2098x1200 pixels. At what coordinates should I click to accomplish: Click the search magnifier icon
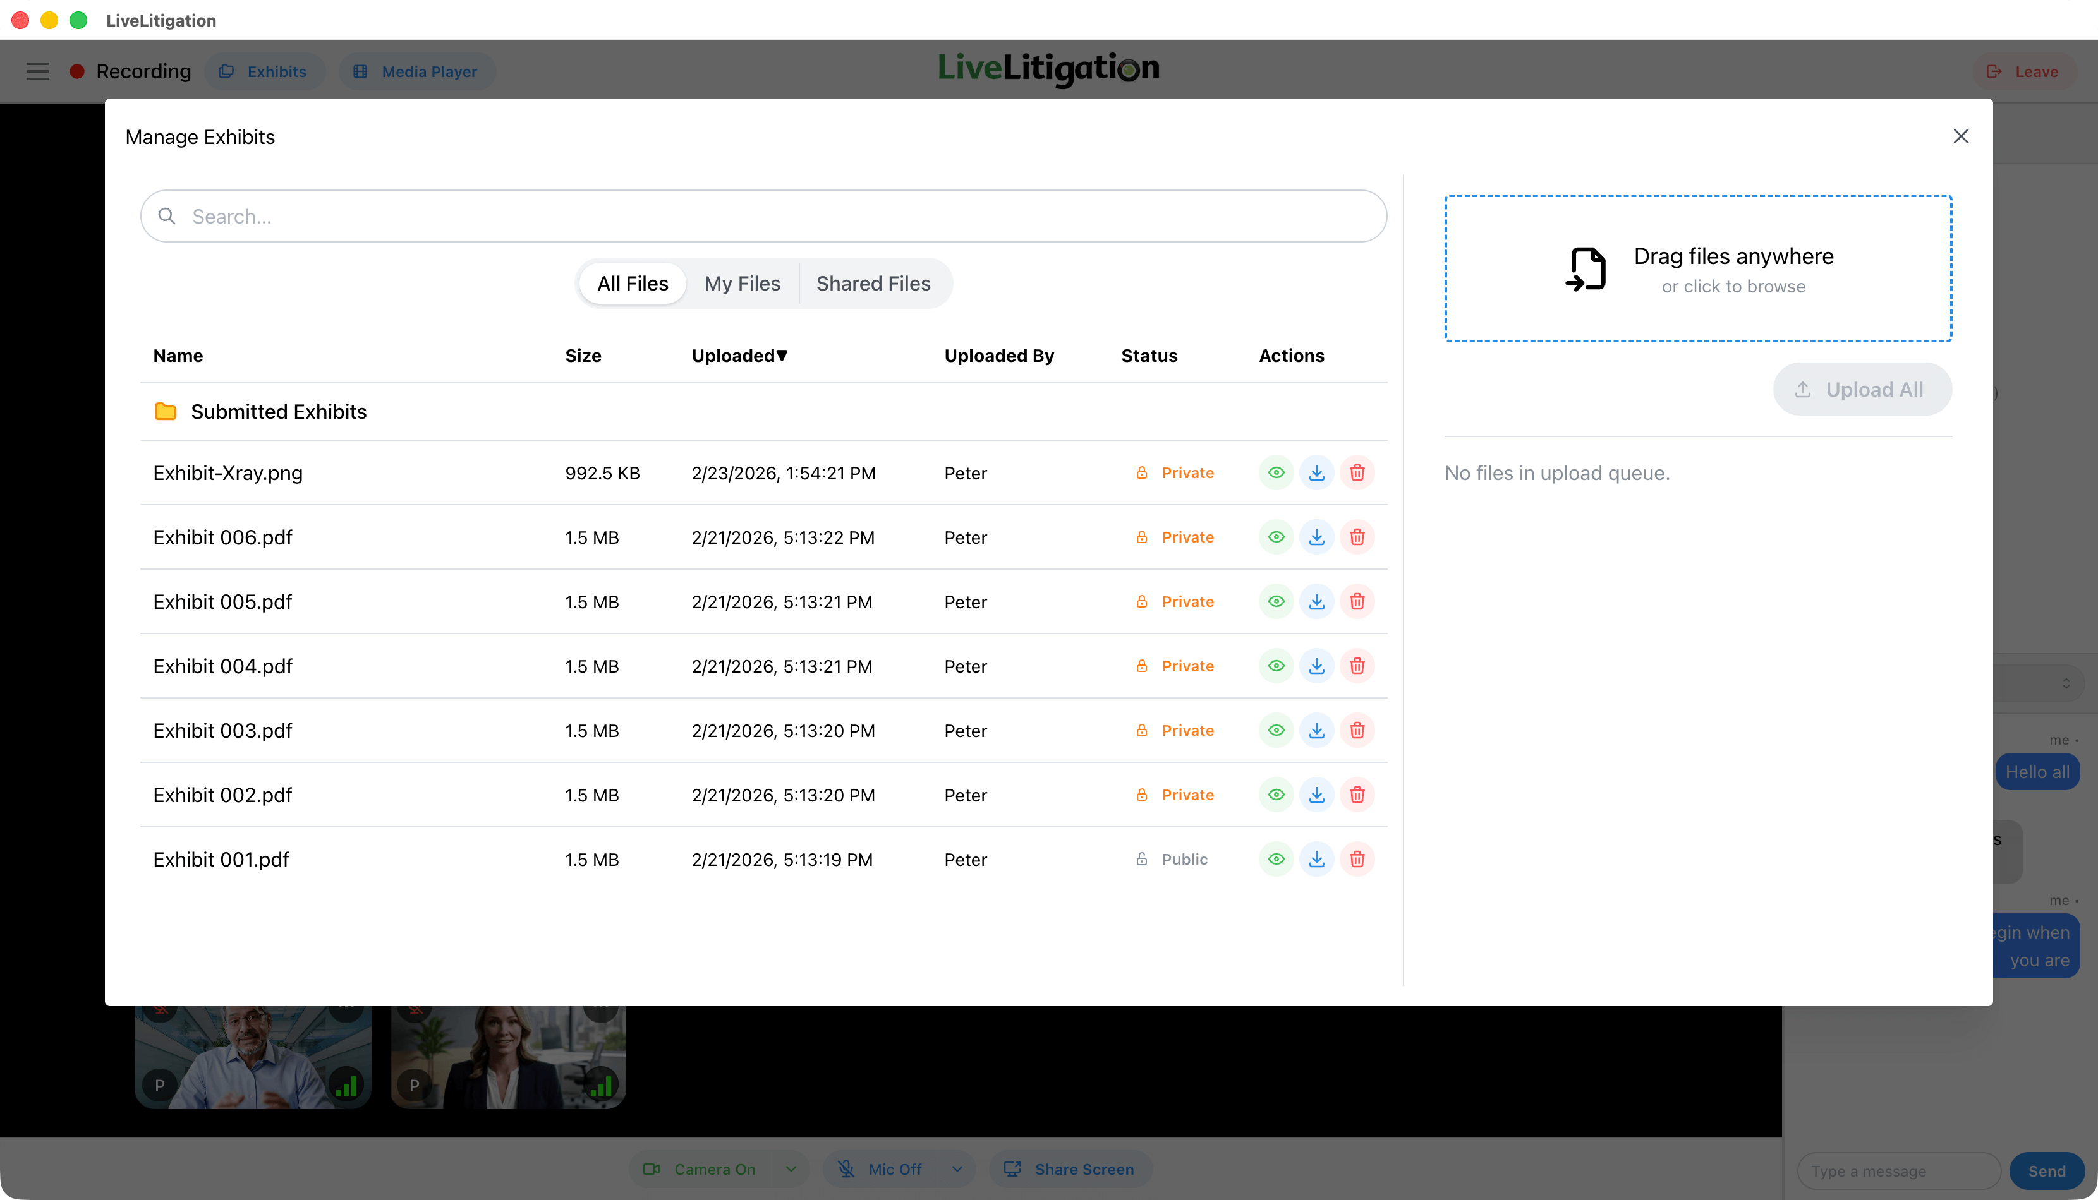coord(167,216)
